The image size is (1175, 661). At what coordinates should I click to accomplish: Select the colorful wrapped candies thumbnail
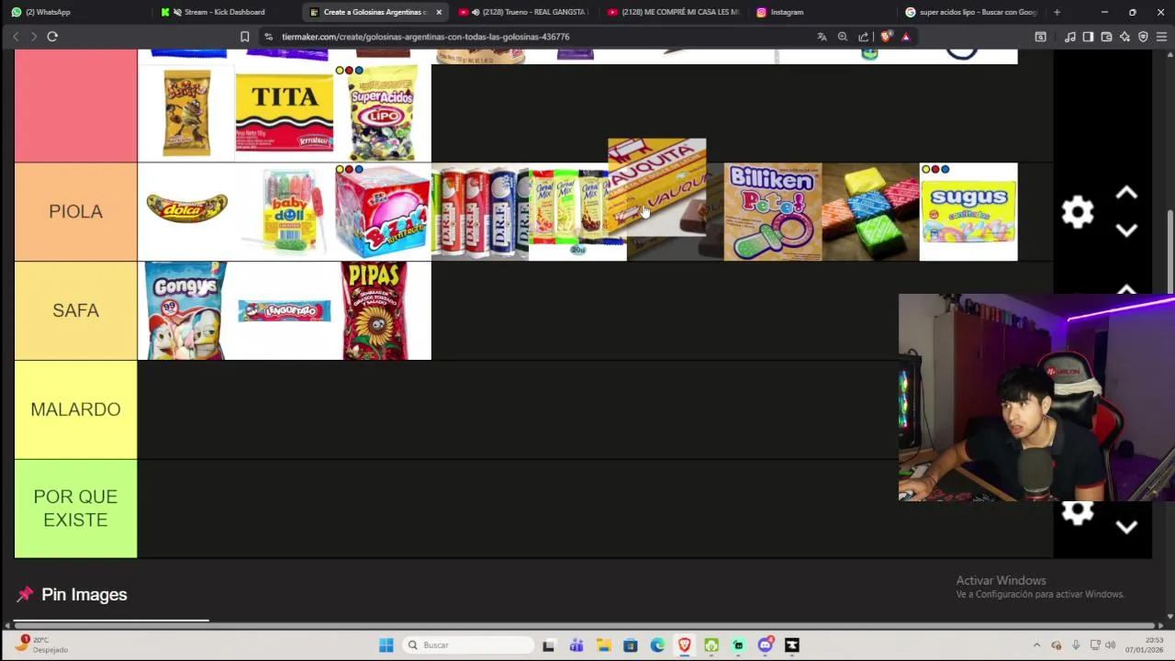870,212
